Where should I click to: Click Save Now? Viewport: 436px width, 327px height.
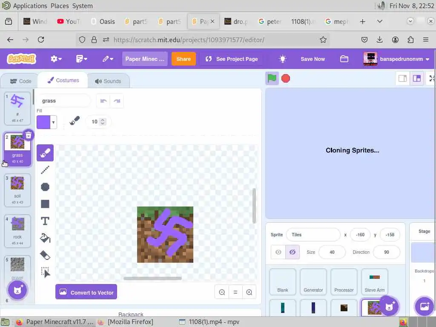click(313, 59)
